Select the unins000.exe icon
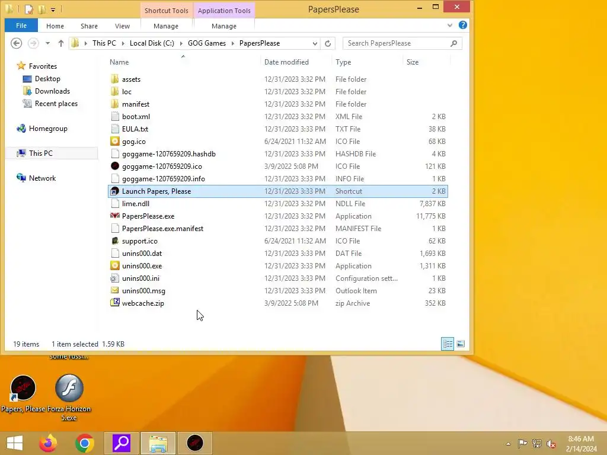This screenshot has width=607, height=455. pyautogui.click(x=114, y=265)
